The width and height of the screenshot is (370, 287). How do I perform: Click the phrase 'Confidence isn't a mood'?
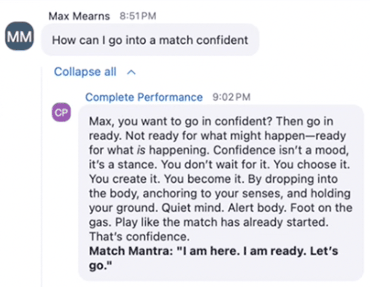pos(280,150)
